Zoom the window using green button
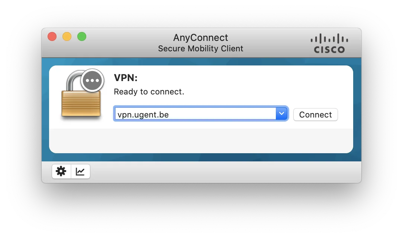This screenshot has width=403, height=238. click(x=82, y=36)
